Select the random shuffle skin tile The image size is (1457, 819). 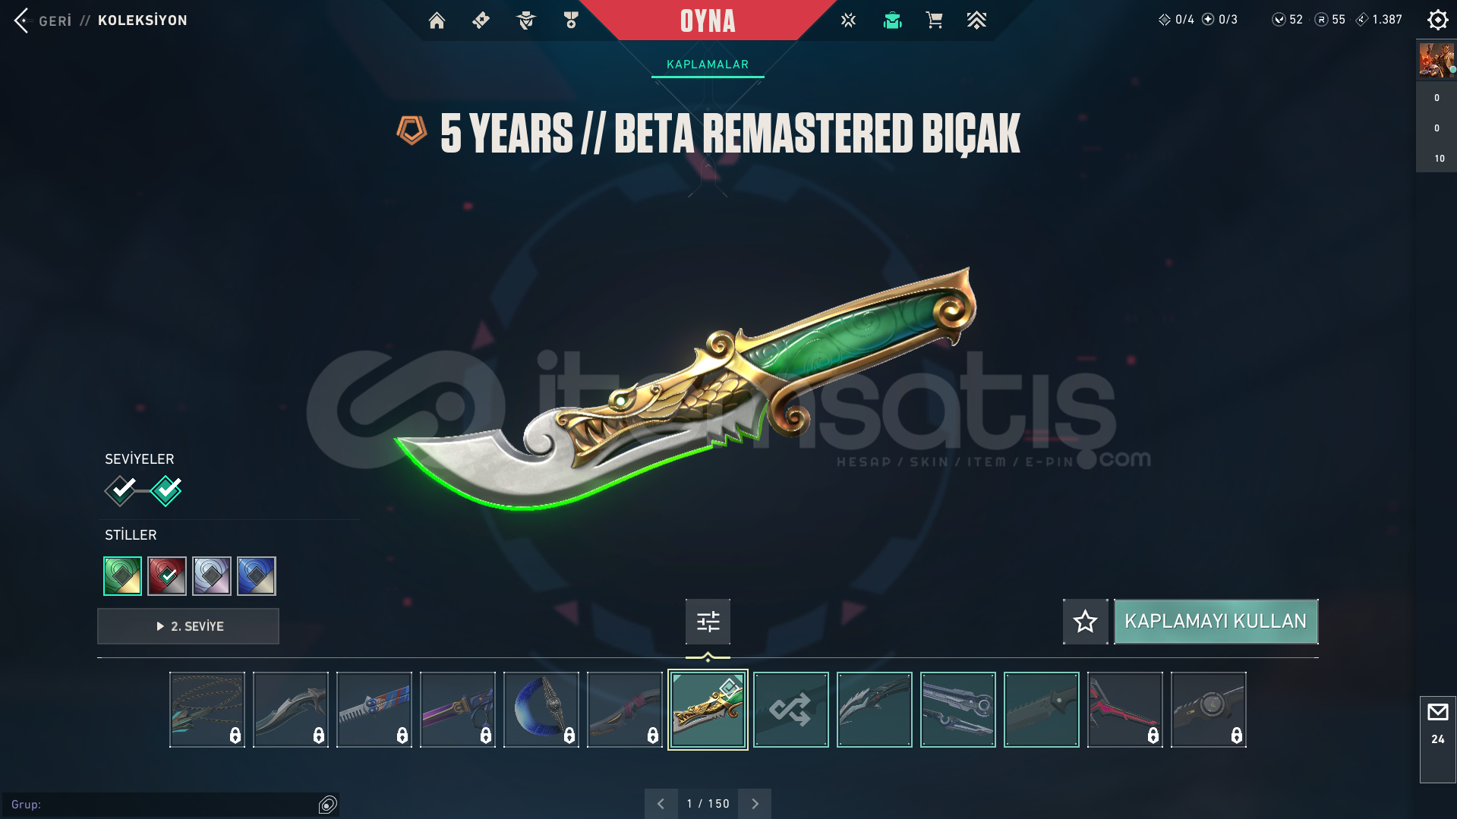tap(790, 710)
